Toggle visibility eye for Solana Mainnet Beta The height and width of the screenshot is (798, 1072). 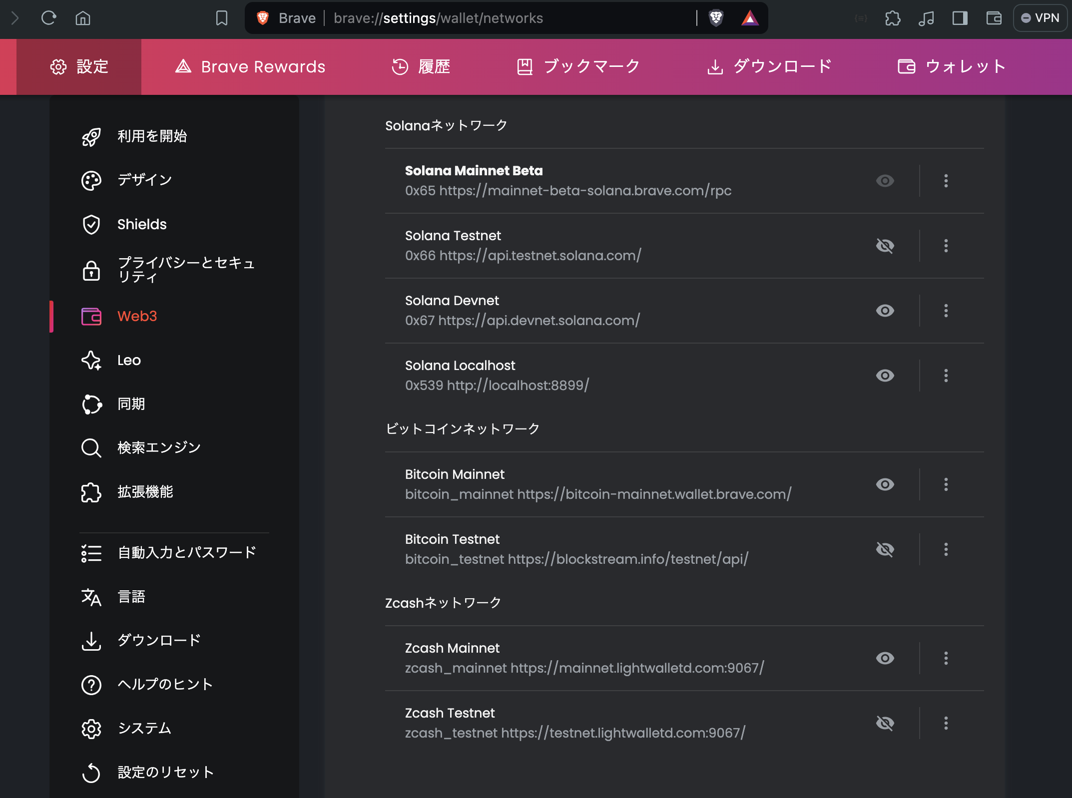click(885, 181)
